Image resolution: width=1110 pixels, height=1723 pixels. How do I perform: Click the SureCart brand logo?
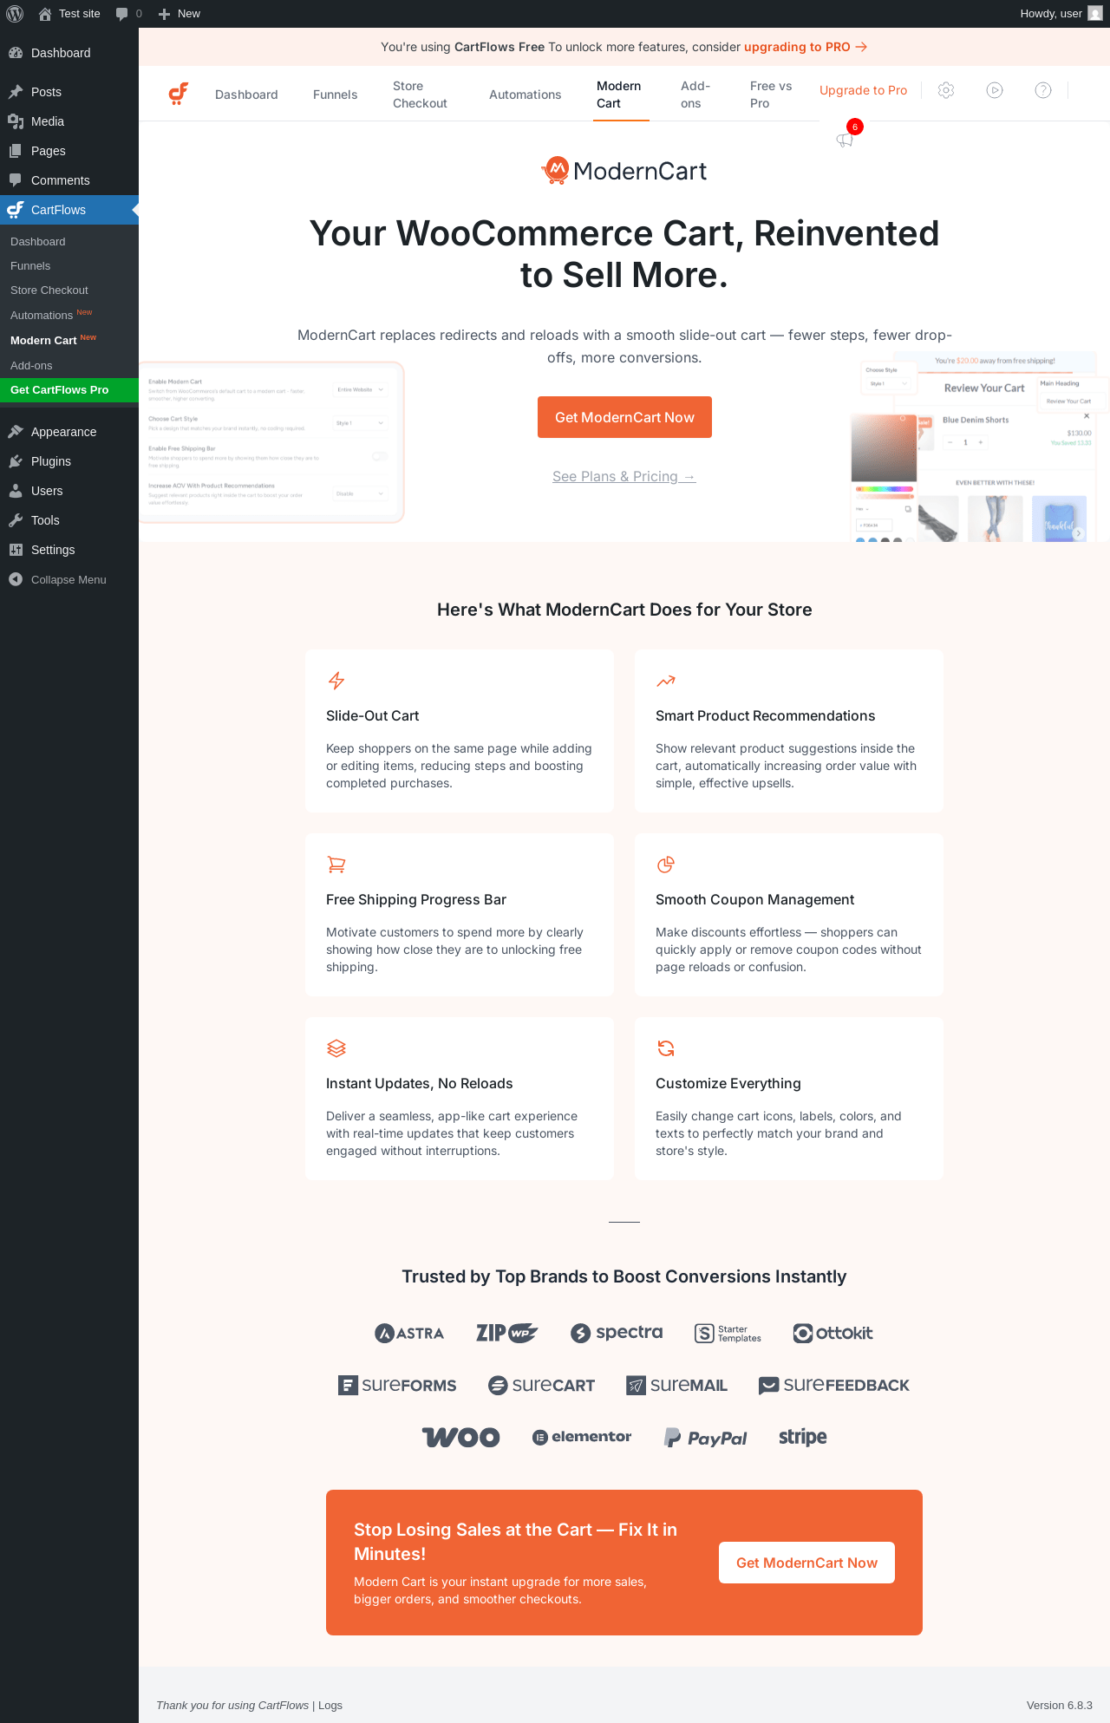click(542, 1385)
